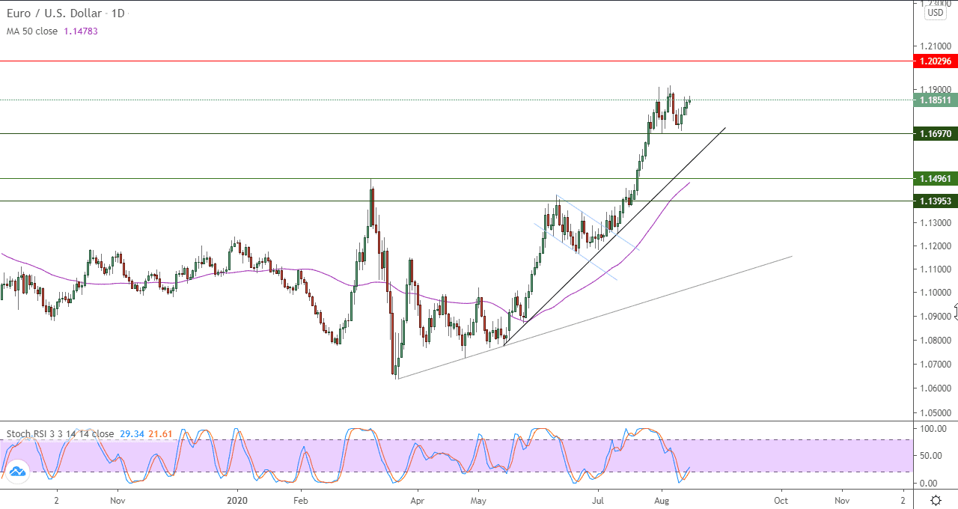958x509 pixels.
Task: Click the current price label 1.18511
Action: 935,100
